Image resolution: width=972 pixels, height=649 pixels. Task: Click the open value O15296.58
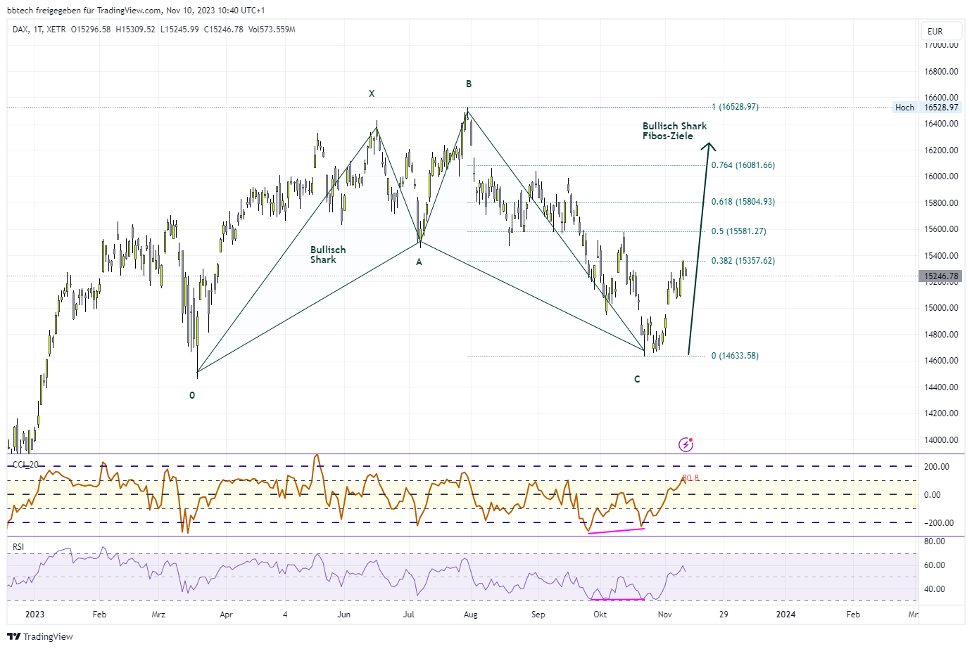(91, 30)
